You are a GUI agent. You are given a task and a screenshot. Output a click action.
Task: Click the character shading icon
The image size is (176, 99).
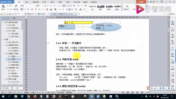point(55,9)
